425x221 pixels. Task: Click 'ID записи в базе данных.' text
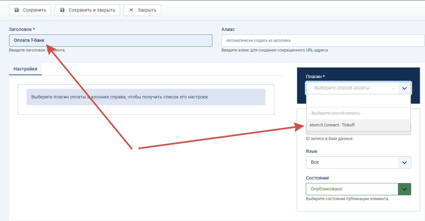tap(330, 139)
